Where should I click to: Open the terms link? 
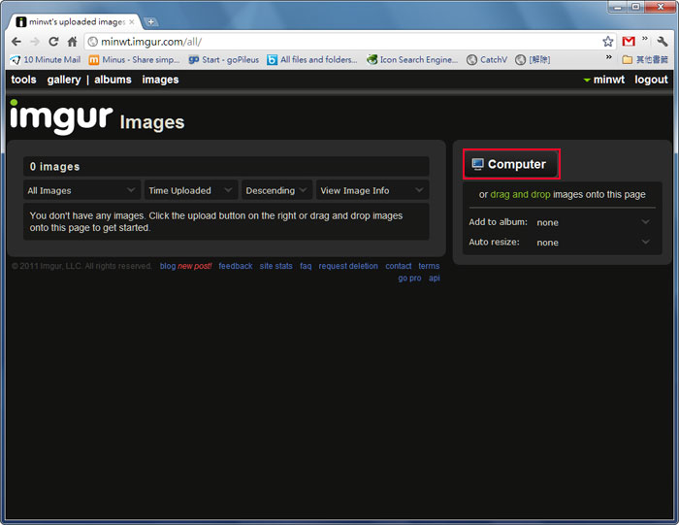click(429, 266)
